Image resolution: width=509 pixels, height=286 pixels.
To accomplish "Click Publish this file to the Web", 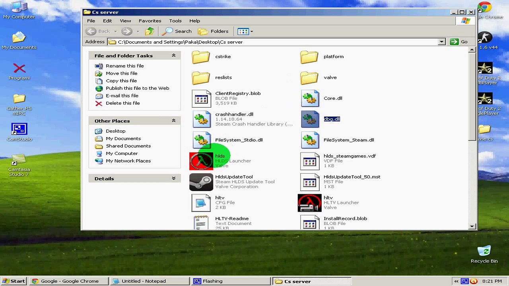I will click(138, 88).
